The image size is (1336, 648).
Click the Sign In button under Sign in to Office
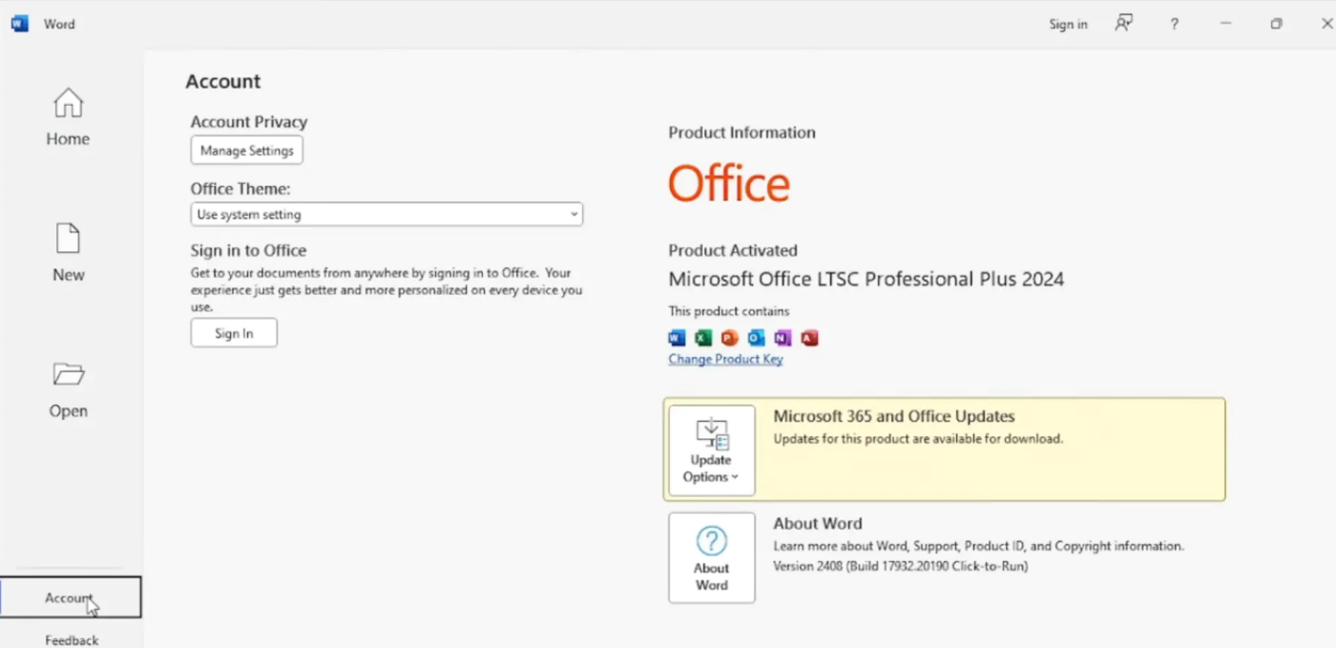pos(234,333)
